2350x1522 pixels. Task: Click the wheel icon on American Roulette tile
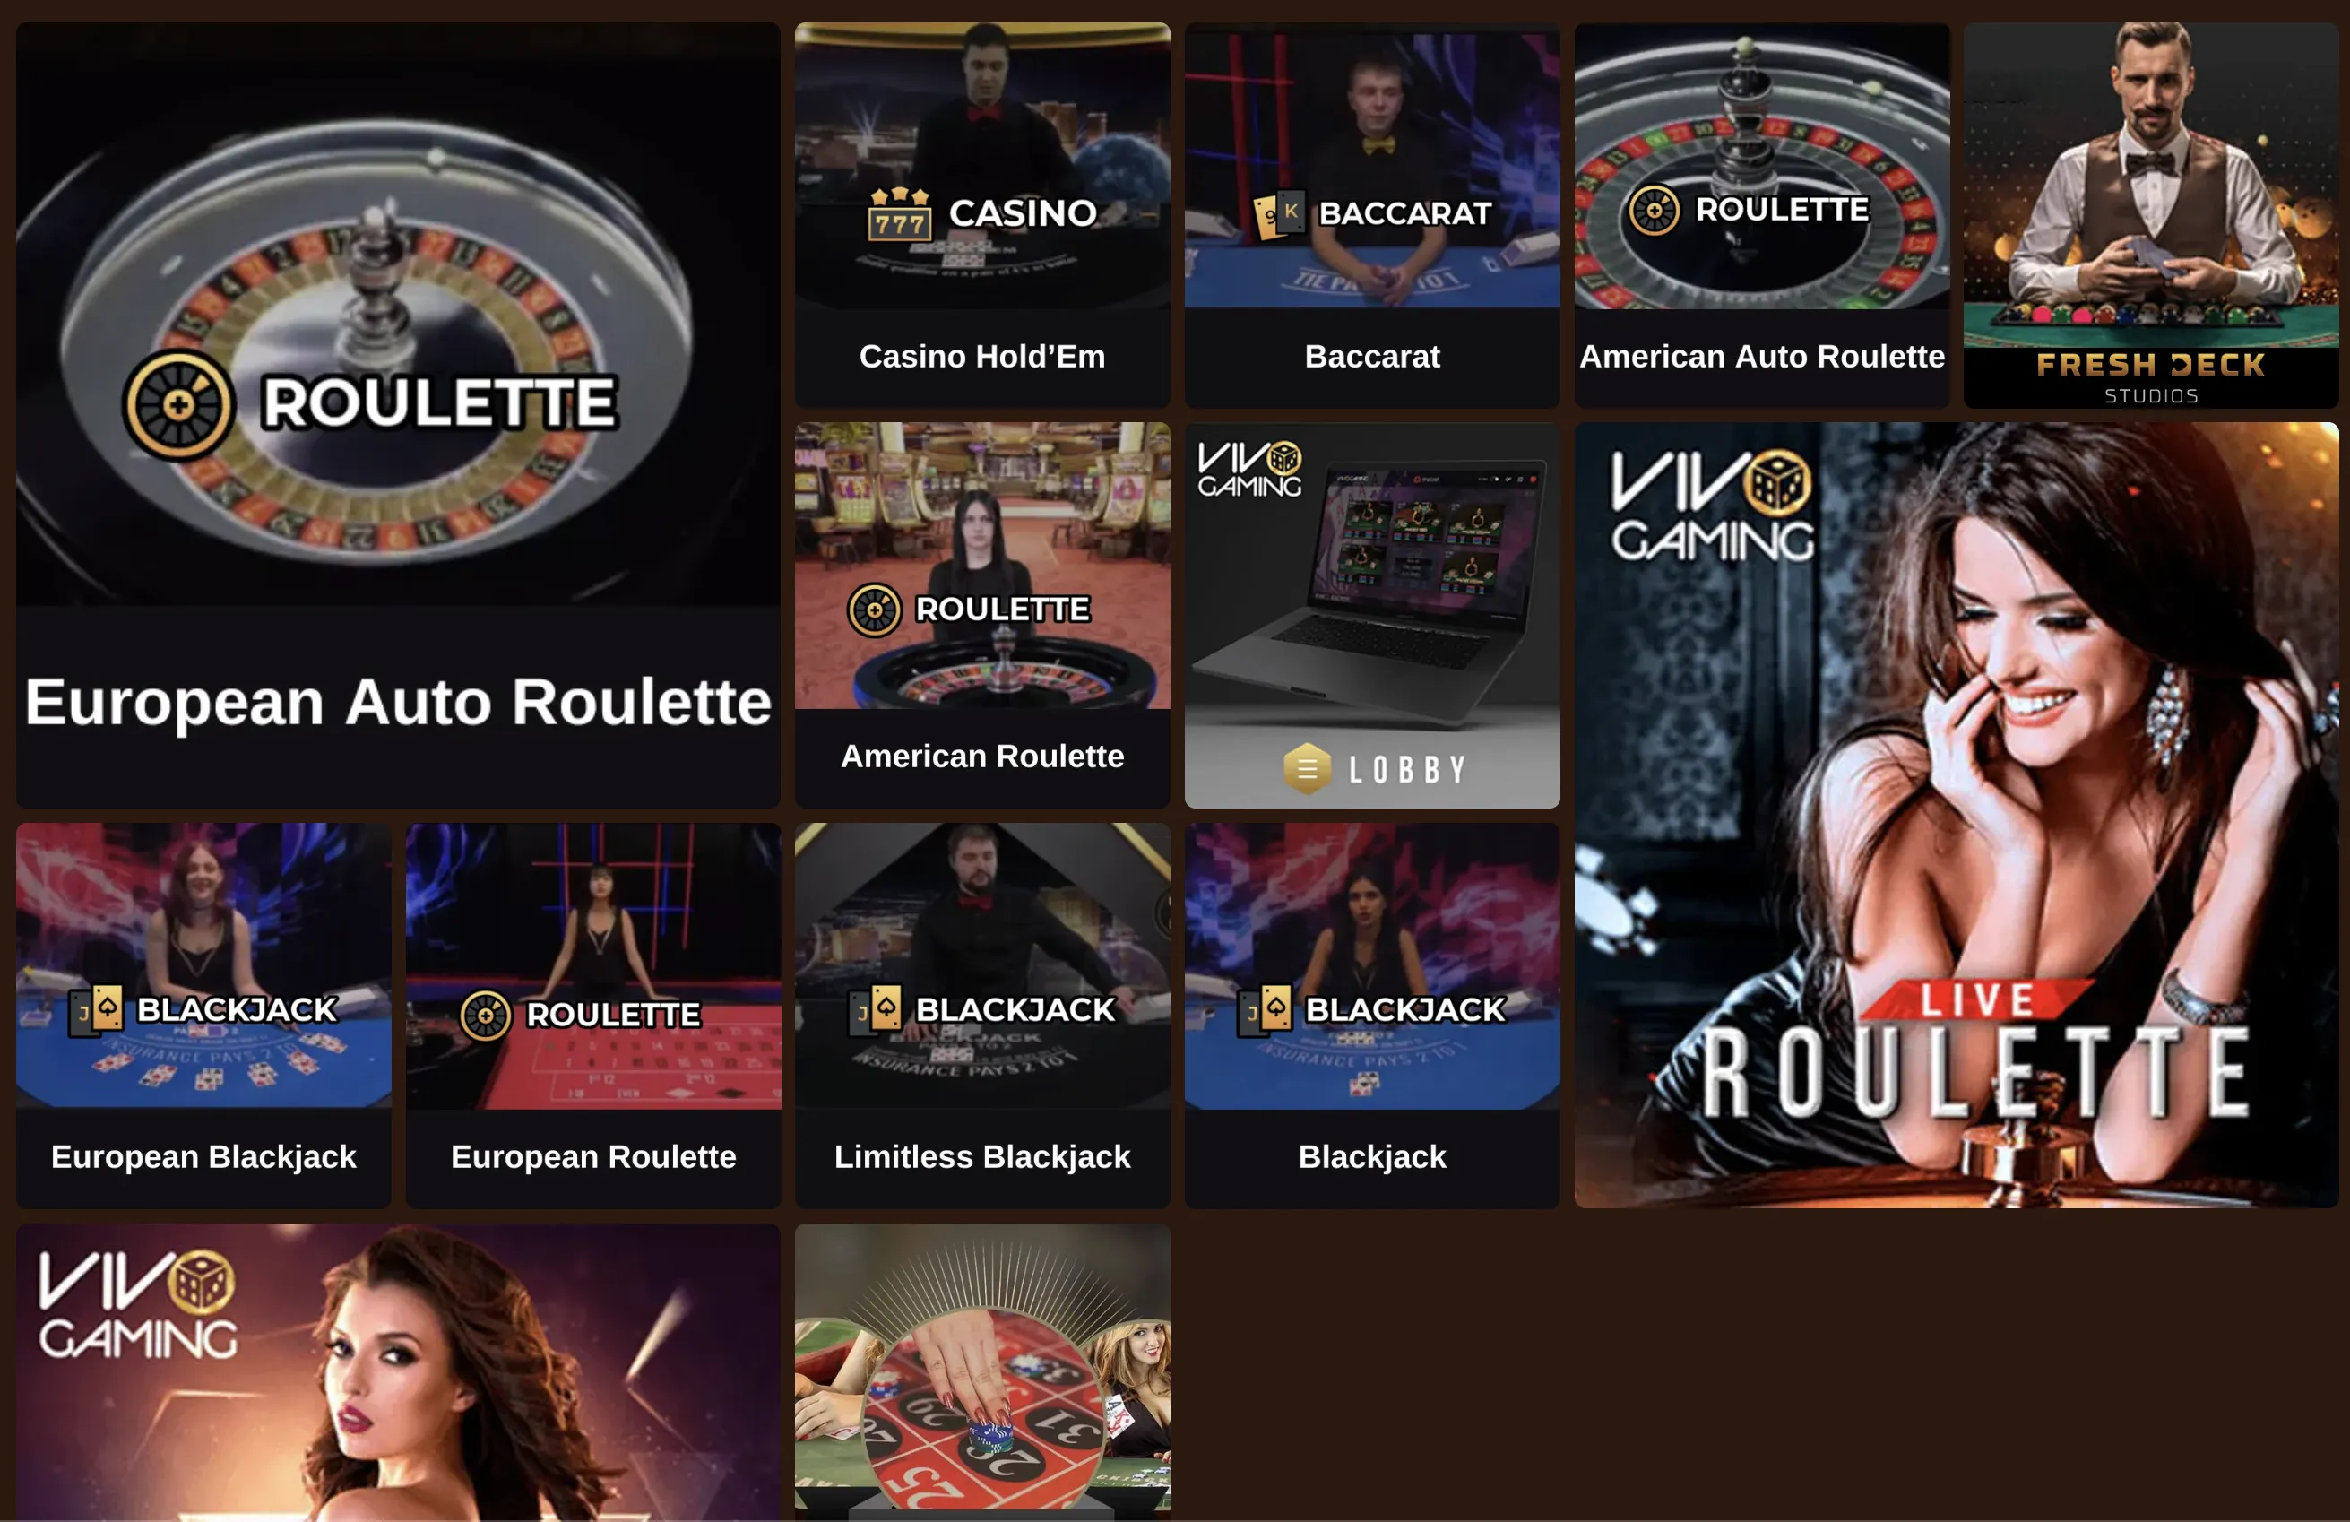click(x=874, y=610)
